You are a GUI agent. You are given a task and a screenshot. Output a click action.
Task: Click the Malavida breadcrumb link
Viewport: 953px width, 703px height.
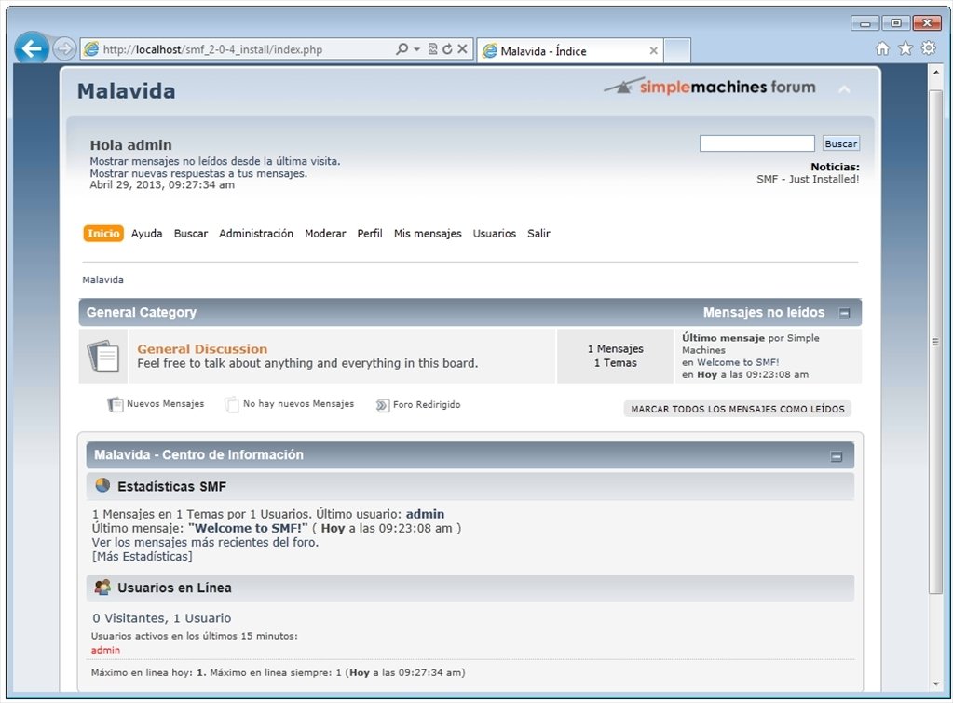[x=102, y=280]
